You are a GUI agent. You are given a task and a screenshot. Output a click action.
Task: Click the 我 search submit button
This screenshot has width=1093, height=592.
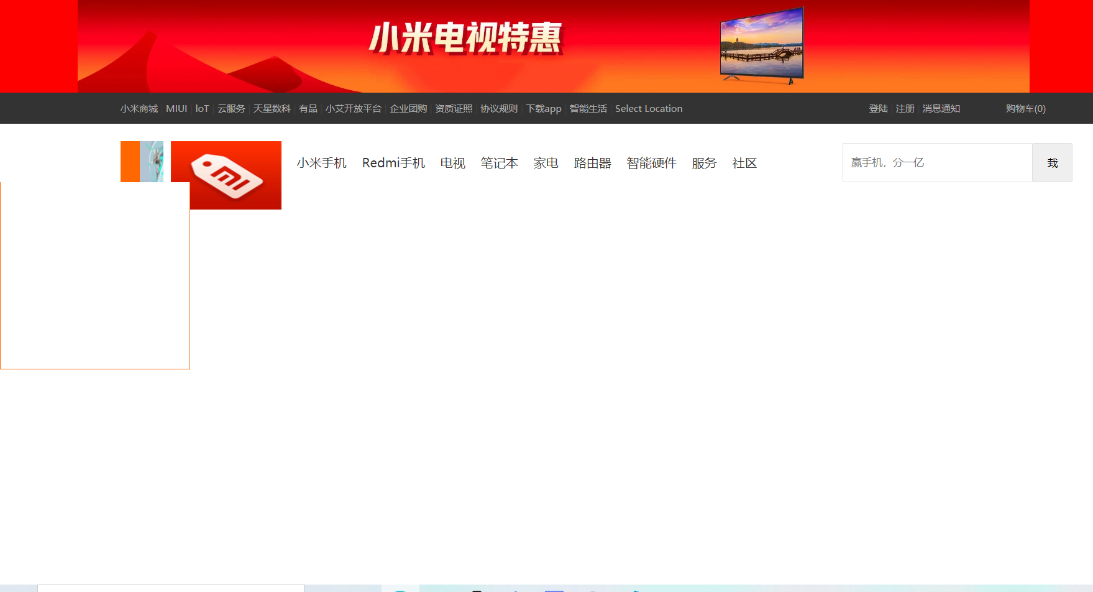[1052, 163]
